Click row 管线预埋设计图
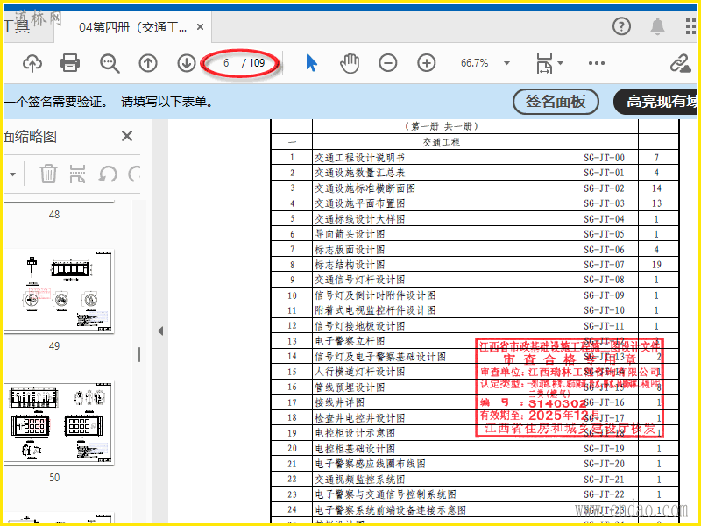 (x=474, y=387)
